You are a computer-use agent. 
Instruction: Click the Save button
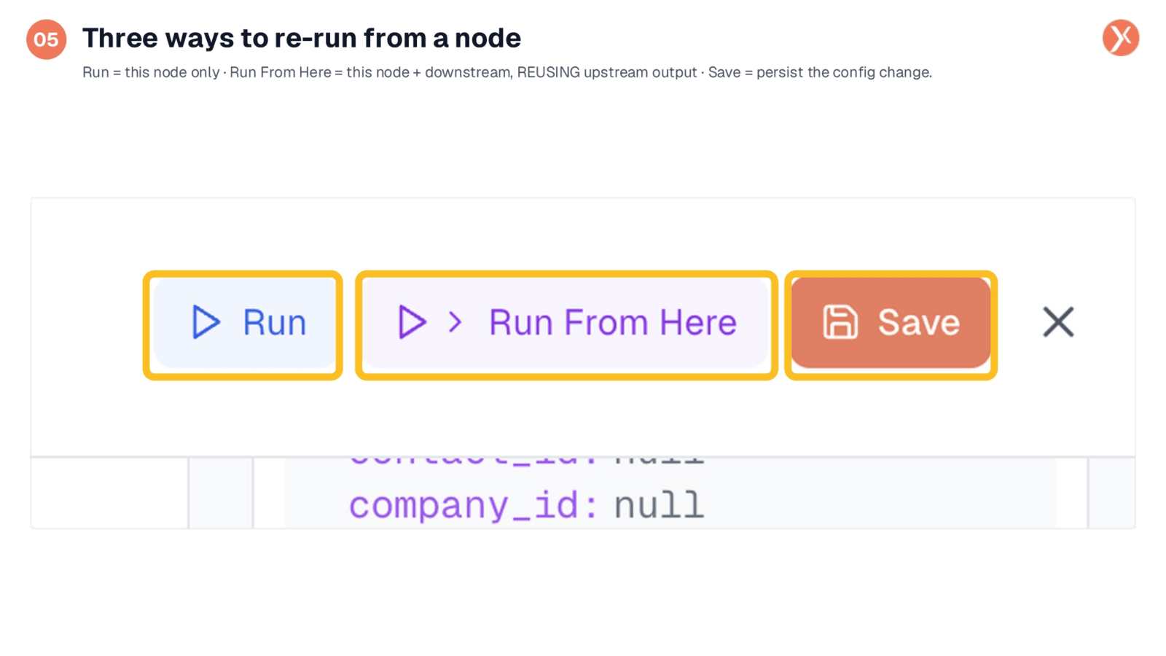891,323
